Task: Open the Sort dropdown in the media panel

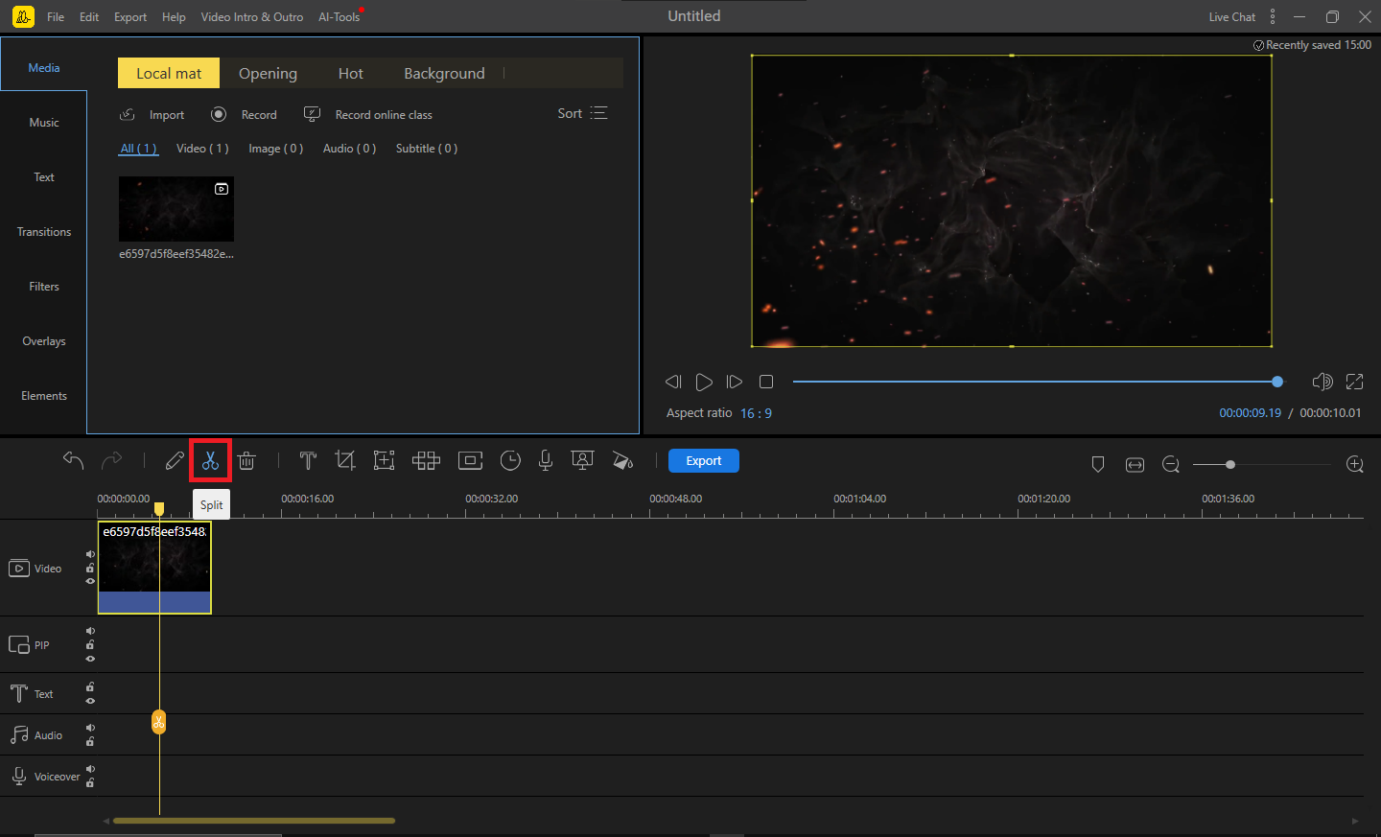Action: (x=583, y=113)
